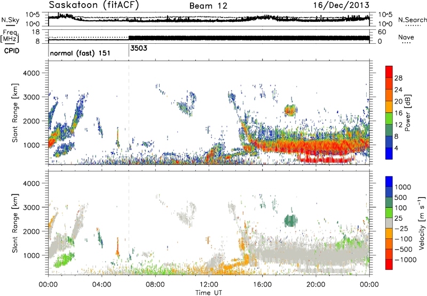
Task: Select the 'Freq. [MHz]' axis label
Action: [x=10, y=36]
